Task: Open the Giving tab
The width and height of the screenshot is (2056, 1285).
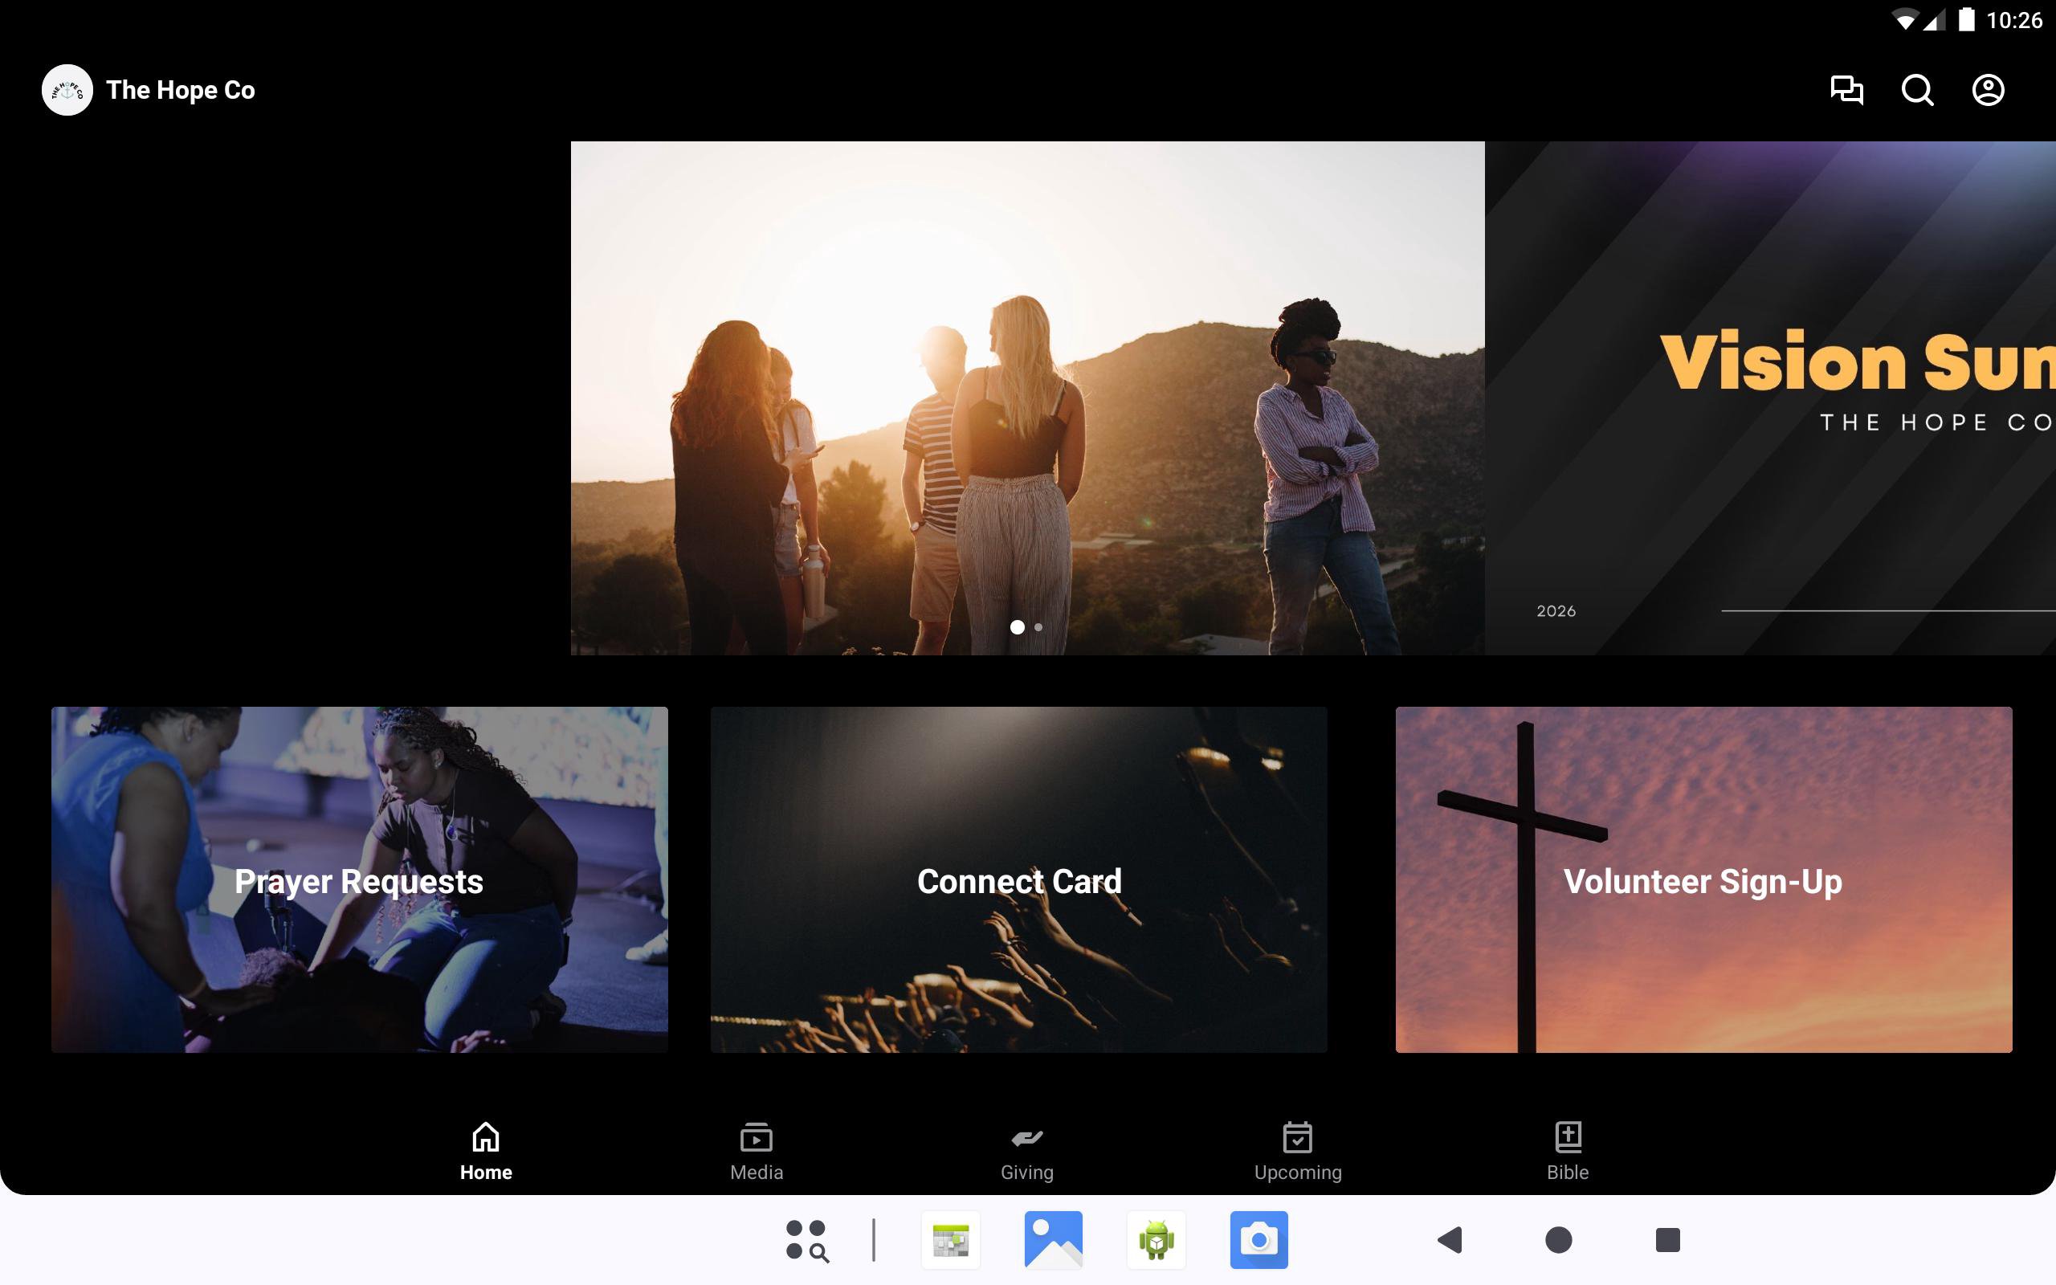Action: click(1026, 1151)
